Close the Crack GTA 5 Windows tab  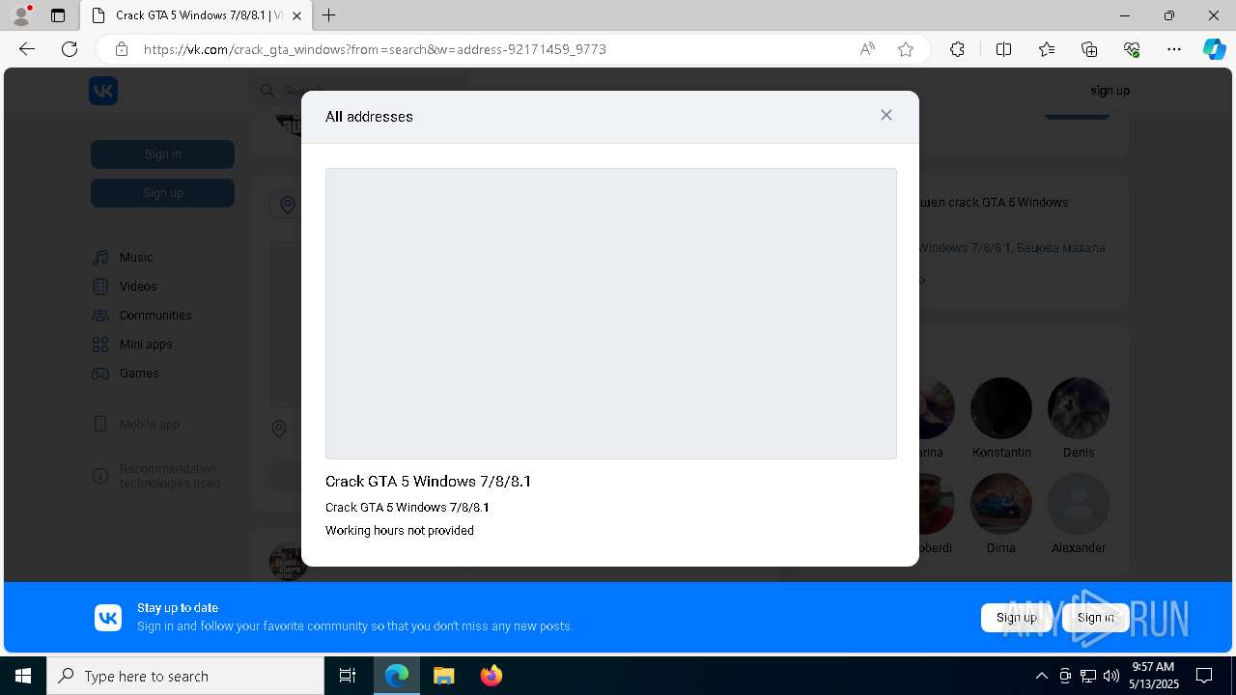297,15
